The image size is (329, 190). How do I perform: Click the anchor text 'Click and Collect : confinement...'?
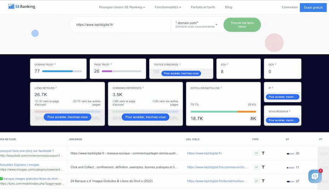(124, 167)
